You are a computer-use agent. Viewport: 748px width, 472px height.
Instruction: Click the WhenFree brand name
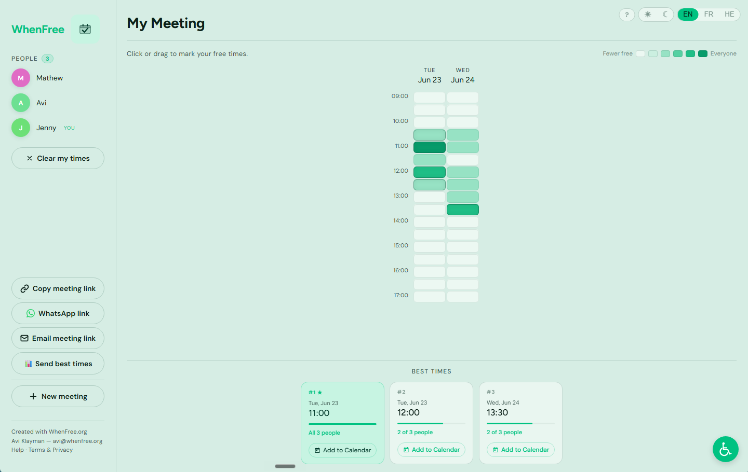(38, 30)
